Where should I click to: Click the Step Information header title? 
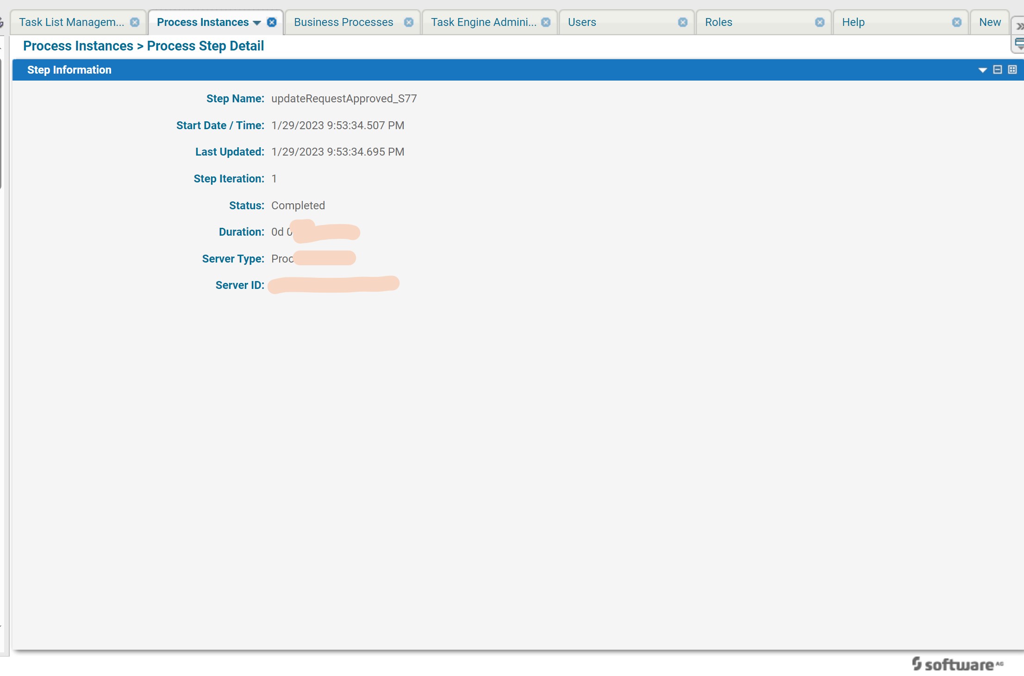(69, 70)
